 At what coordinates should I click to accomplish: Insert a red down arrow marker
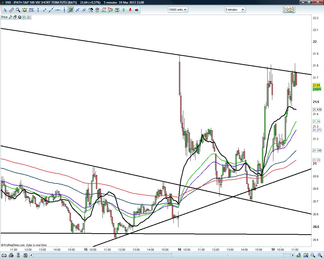130,10
